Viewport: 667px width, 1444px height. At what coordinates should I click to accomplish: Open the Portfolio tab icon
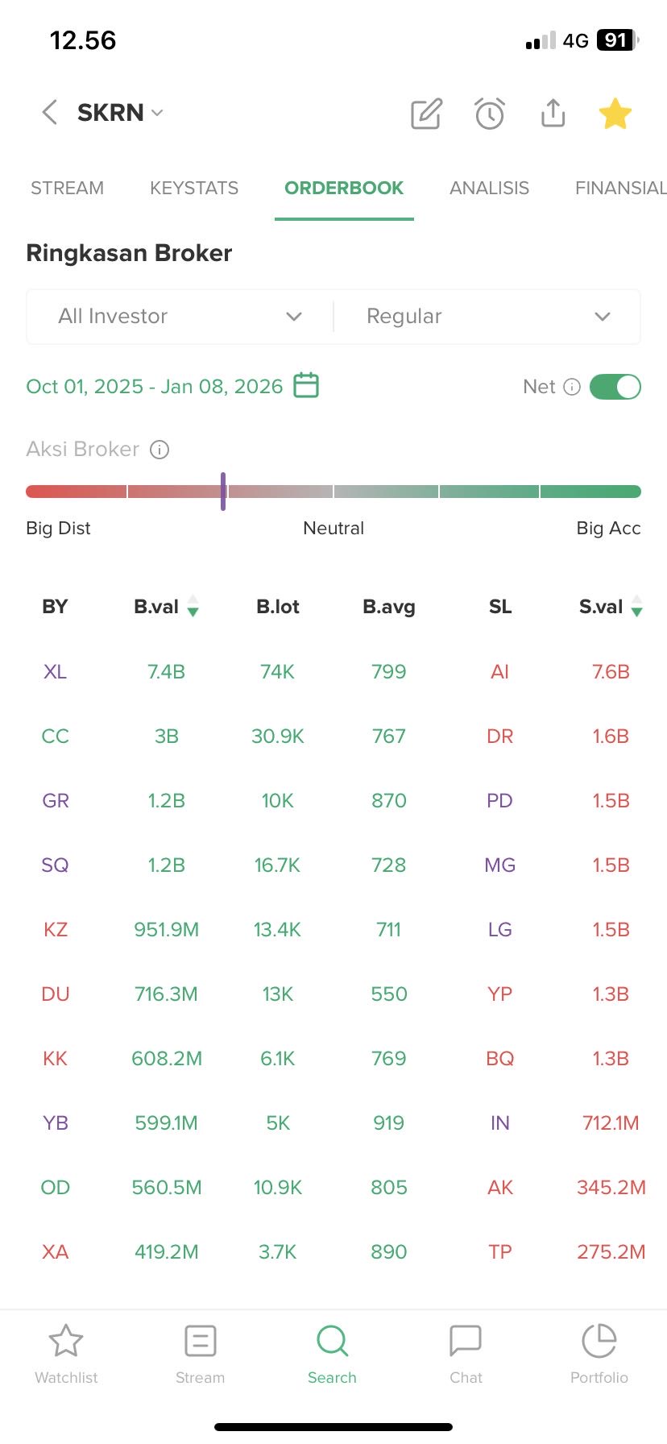pos(599,1341)
